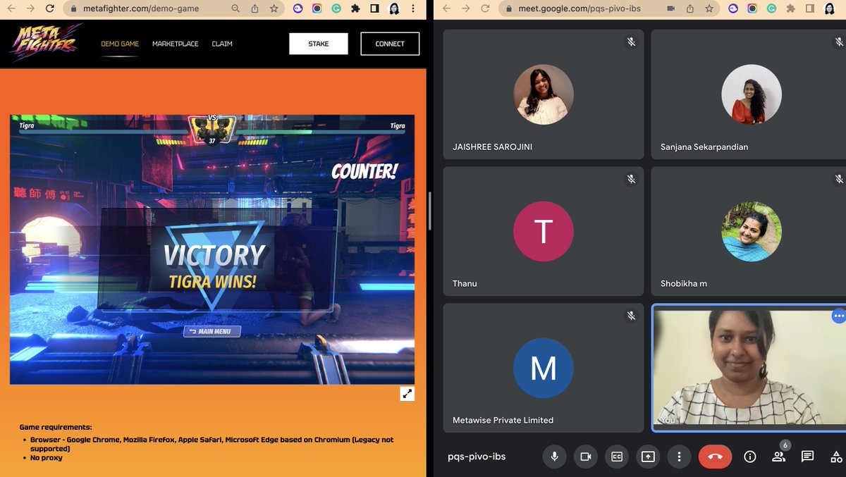Click camera permission icon in Meet address bar
The height and width of the screenshot is (477, 846).
click(x=670, y=8)
